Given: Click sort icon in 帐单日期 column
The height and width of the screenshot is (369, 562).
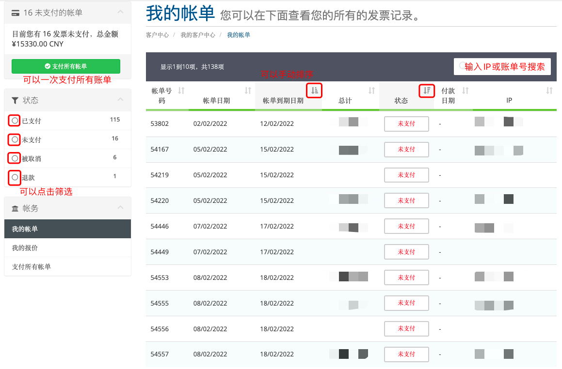Looking at the screenshot, I should (248, 91).
